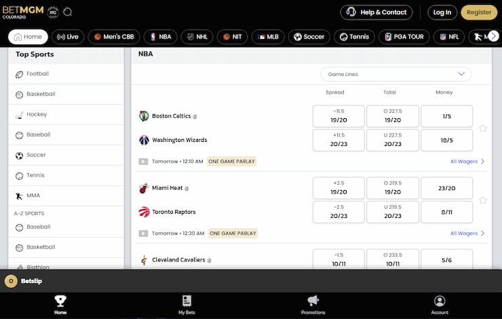Select Baseball in Top Sports
Screen dimensions: 502x319
66,135
